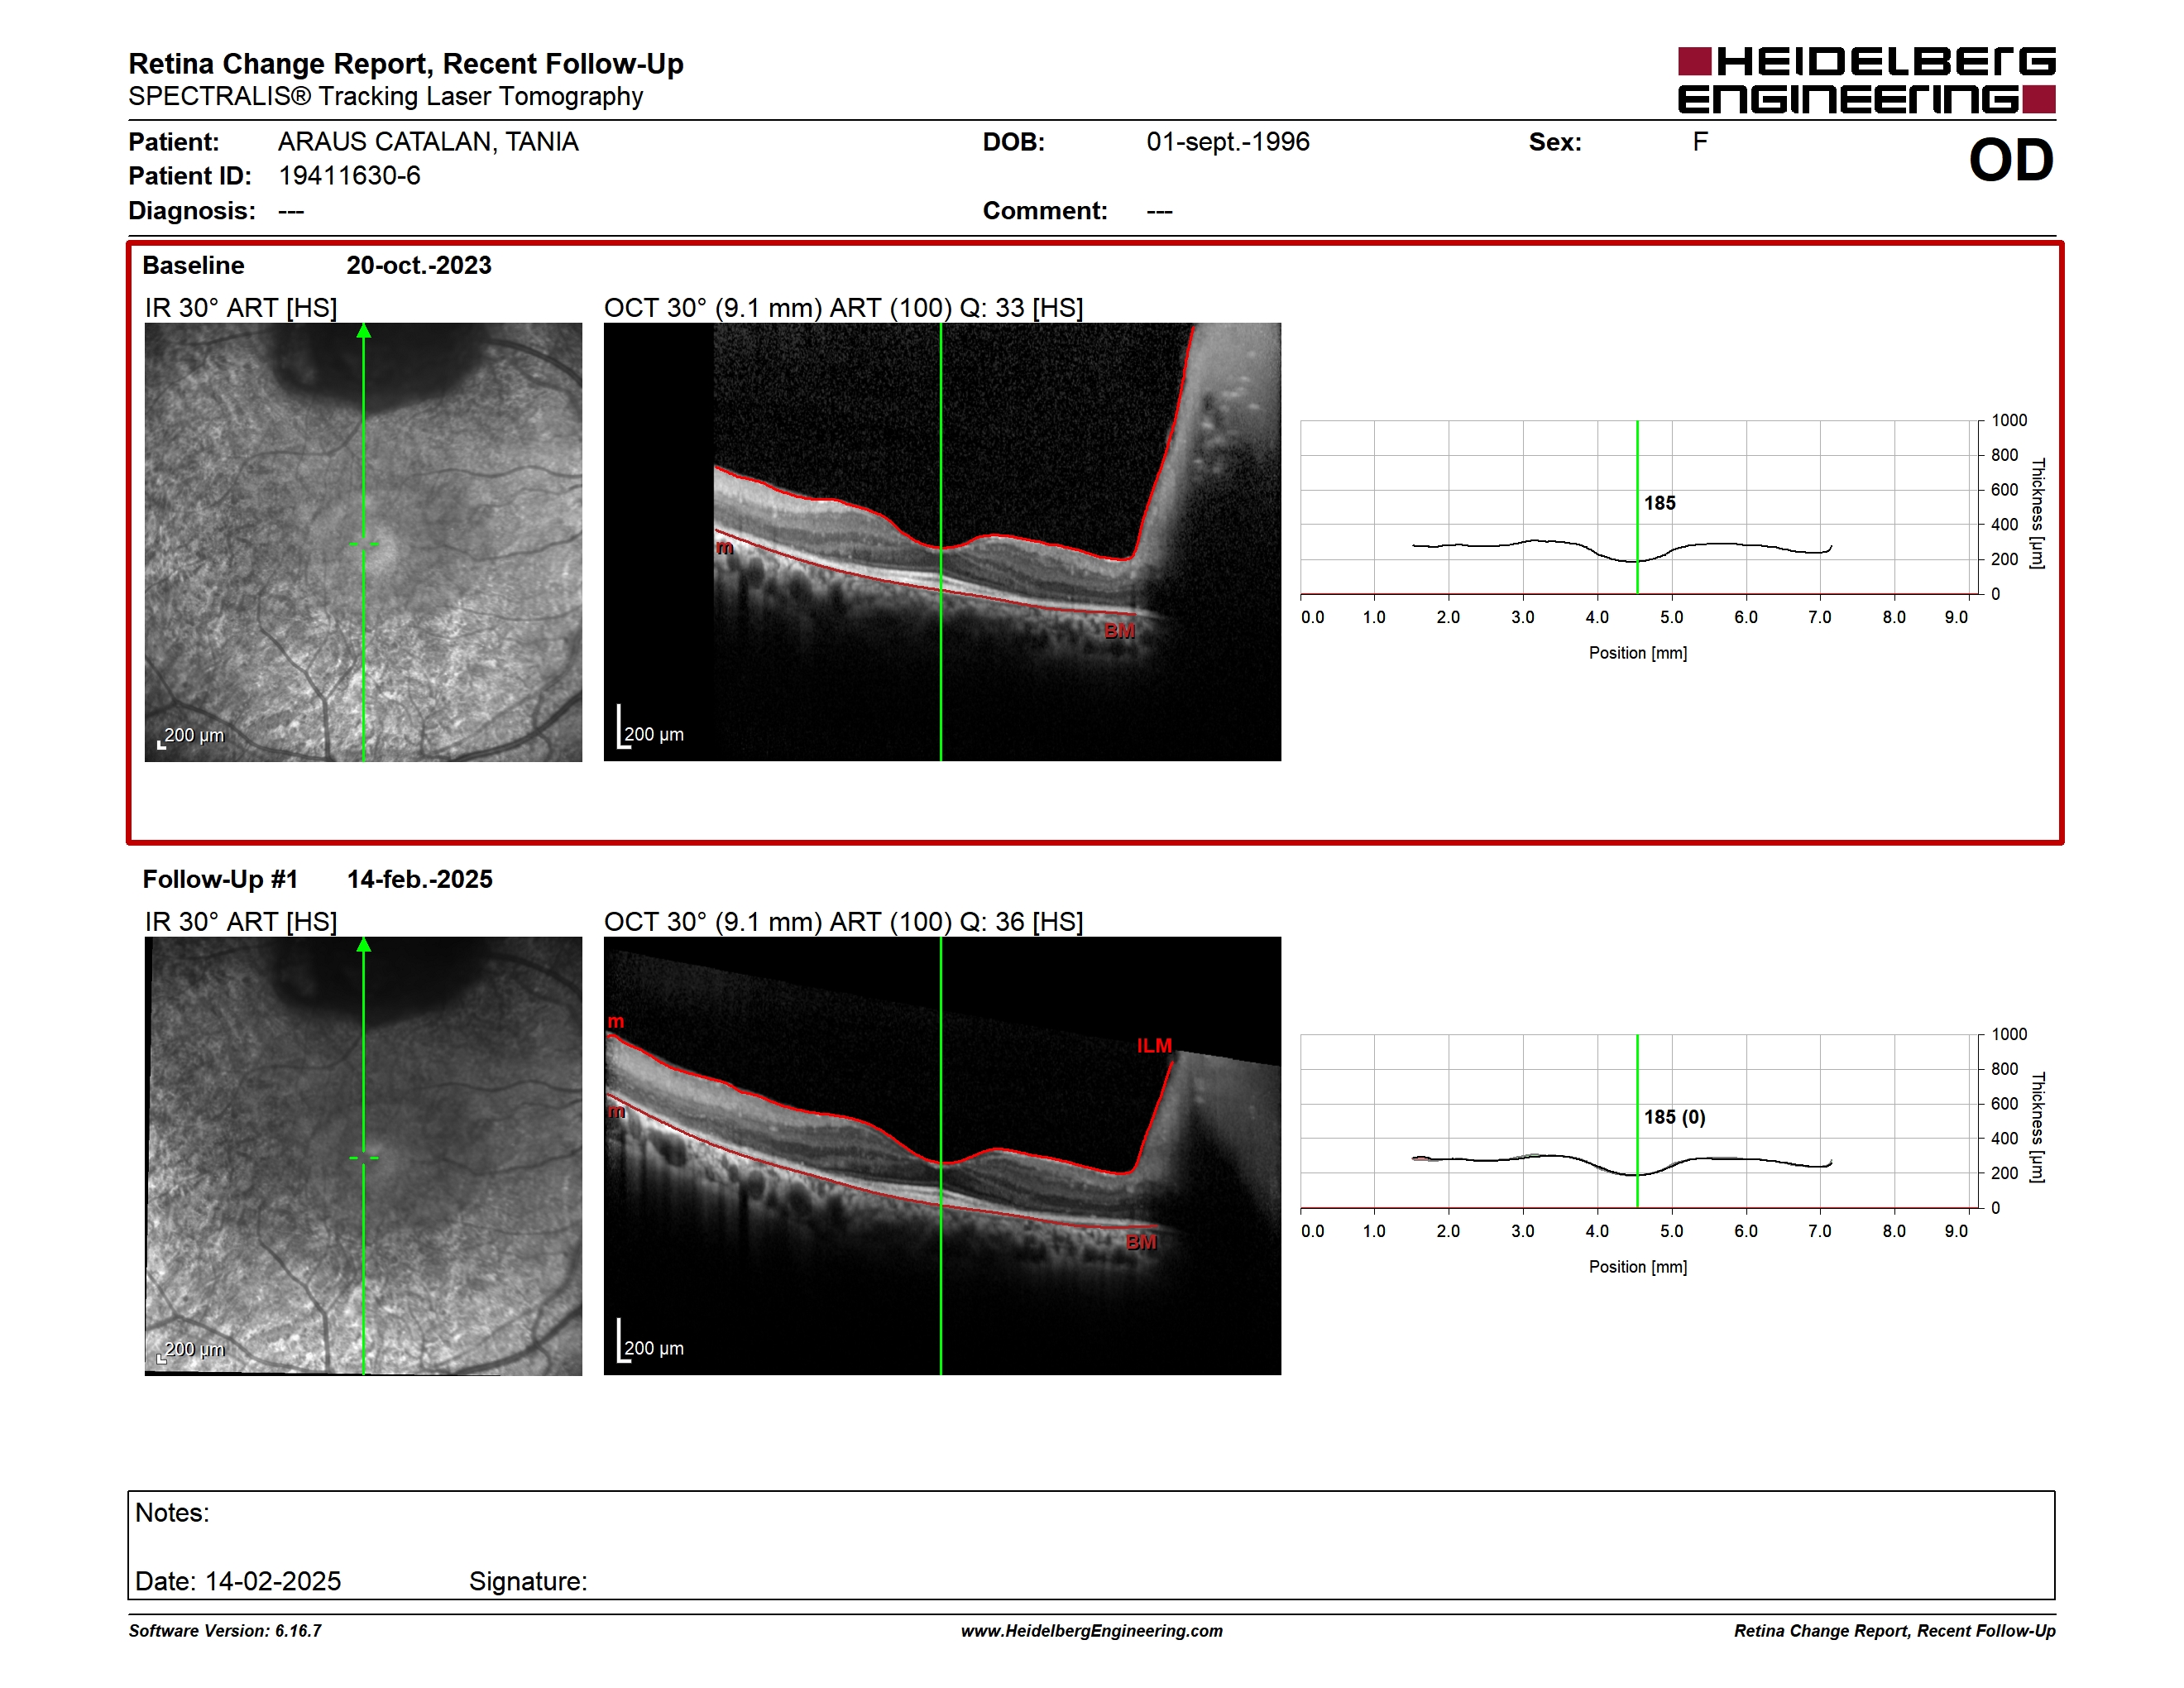
Task: Click the Retina Change Report title heading
Action: click(x=406, y=64)
